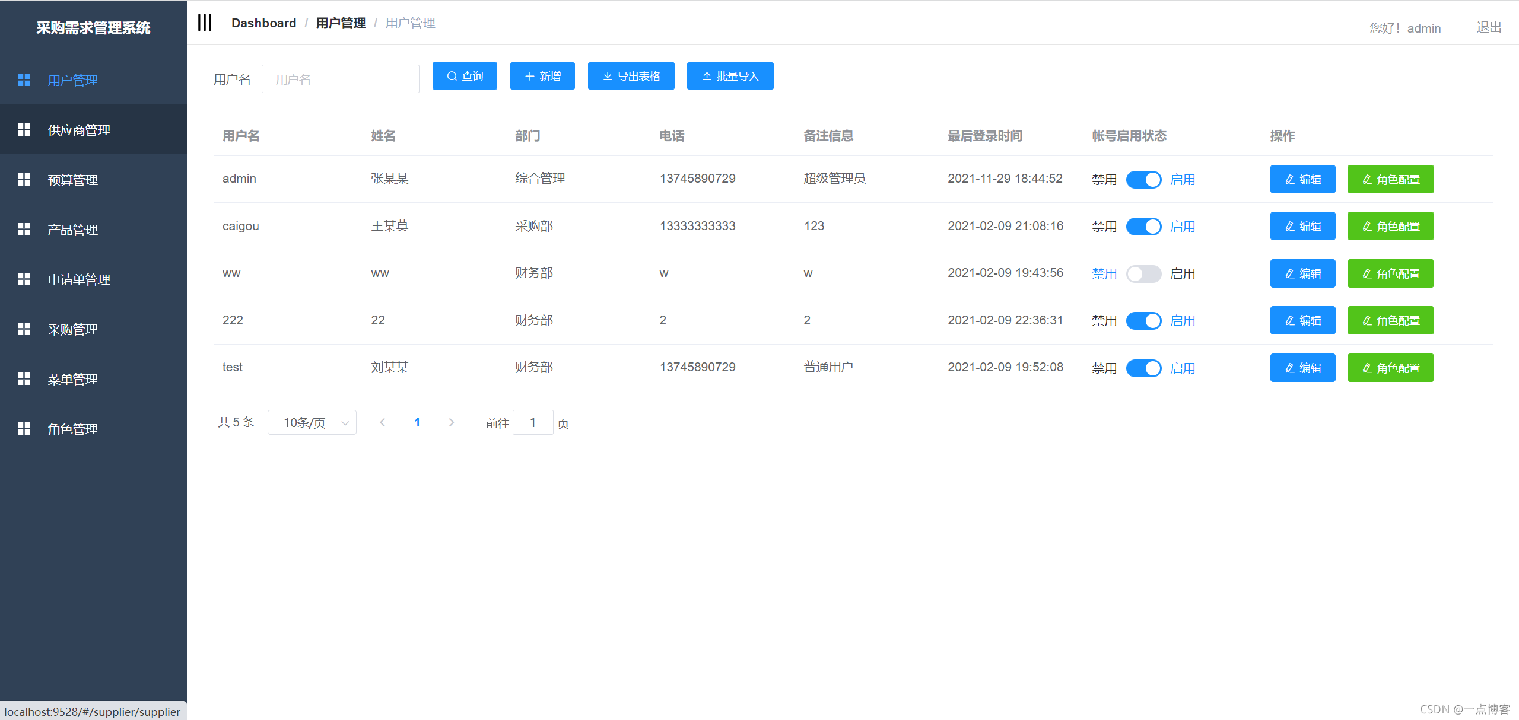1519x720 pixels.
Task: Open 角色配置 for caigou
Action: 1390,226
